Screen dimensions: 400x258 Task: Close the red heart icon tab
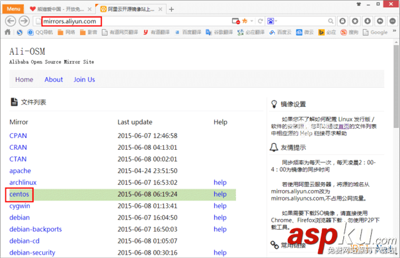(x=89, y=9)
